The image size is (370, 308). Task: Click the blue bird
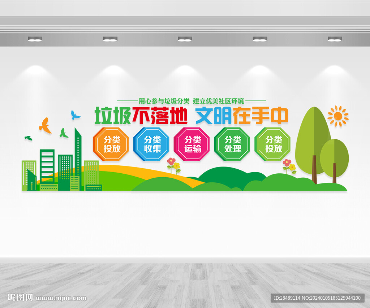tap(75, 115)
